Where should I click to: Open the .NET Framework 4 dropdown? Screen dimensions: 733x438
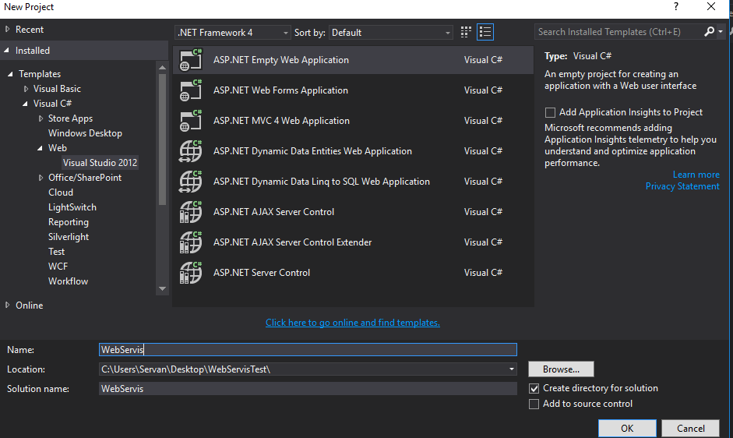233,32
